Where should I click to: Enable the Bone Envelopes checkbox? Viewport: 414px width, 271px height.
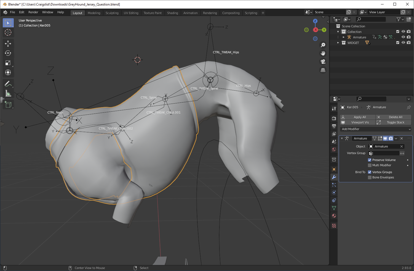click(x=370, y=177)
